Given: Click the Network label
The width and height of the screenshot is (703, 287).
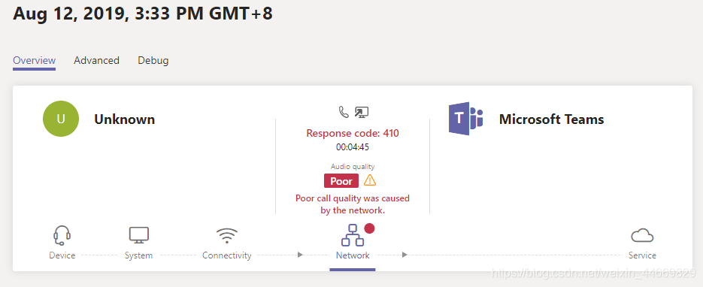Looking at the screenshot, I should [353, 255].
